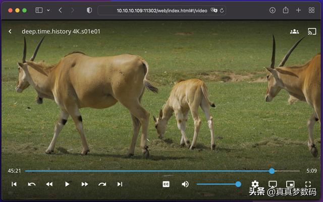Screen dimensions: 323x202
Task: Open the playback settings gear
Action: [x=255, y=184]
